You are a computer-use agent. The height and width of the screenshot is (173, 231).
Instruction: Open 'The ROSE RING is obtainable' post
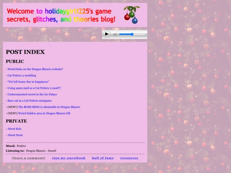point(49,107)
